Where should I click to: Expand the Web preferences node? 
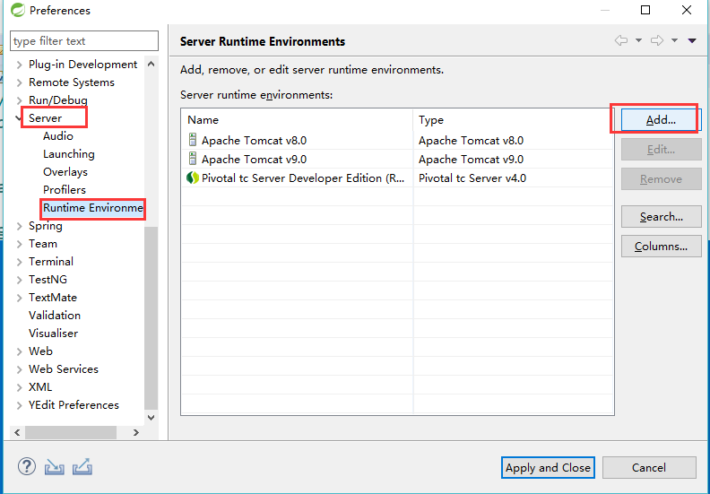[x=19, y=351]
